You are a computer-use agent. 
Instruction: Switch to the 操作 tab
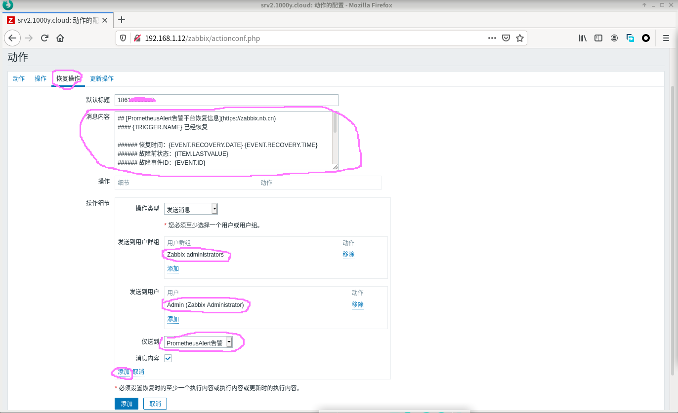[41, 78]
